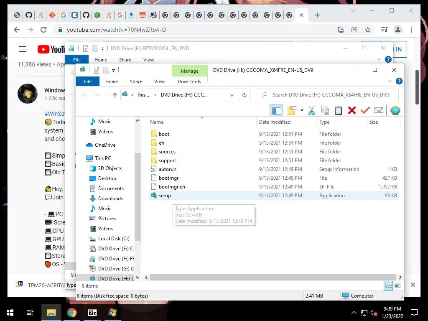
Task: Click the Paste clipboard toolbar icon
Action: click(339, 110)
